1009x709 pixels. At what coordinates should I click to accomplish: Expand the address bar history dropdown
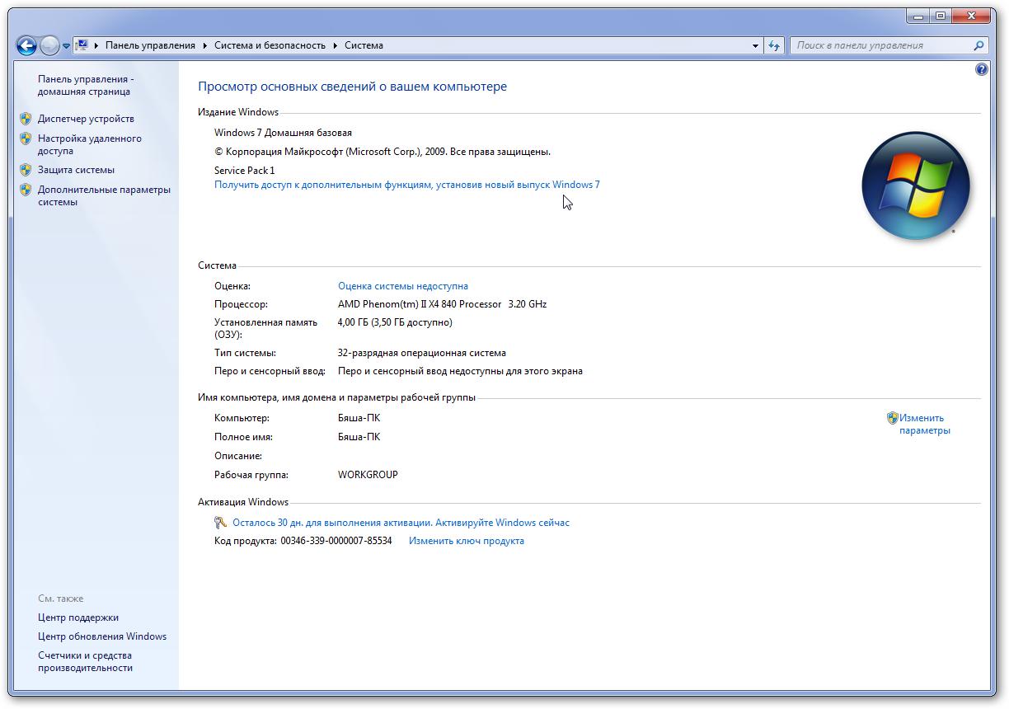coord(755,46)
